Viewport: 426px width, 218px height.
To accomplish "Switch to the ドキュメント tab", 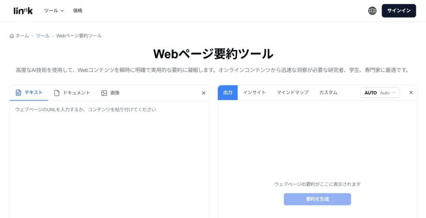I will tap(76, 93).
